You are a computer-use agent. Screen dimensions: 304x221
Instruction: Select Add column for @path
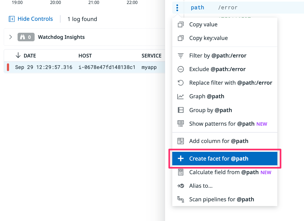click(219, 141)
